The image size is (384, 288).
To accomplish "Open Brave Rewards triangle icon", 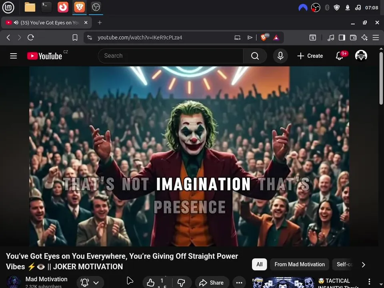I will coord(276,38).
